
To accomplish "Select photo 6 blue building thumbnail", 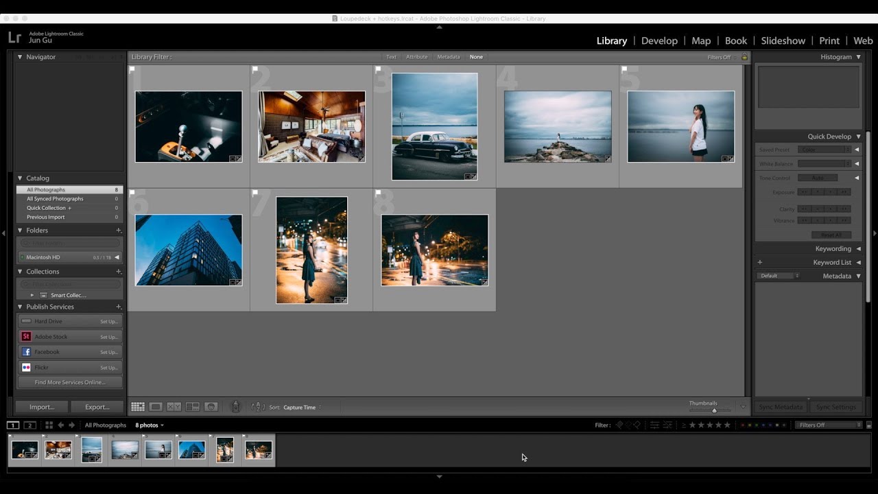I will tap(189, 250).
